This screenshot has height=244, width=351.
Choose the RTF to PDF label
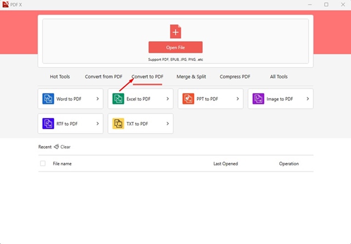[67, 124]
